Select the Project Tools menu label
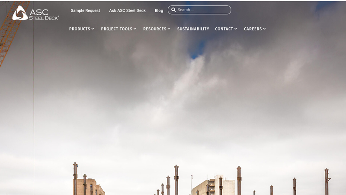Image resolution: width=346 pixels, height=195 pixels. (116, 29)
